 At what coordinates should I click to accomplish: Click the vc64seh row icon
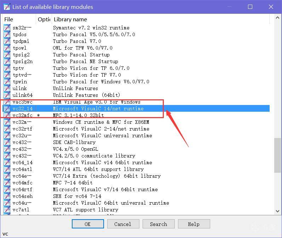click(7, 196)
